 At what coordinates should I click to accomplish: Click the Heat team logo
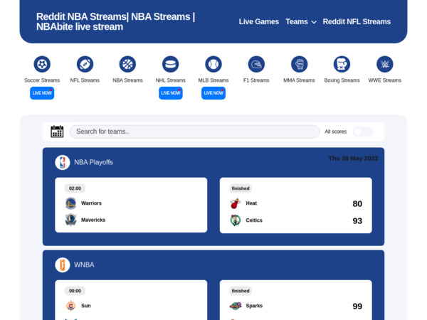point(236,203)
